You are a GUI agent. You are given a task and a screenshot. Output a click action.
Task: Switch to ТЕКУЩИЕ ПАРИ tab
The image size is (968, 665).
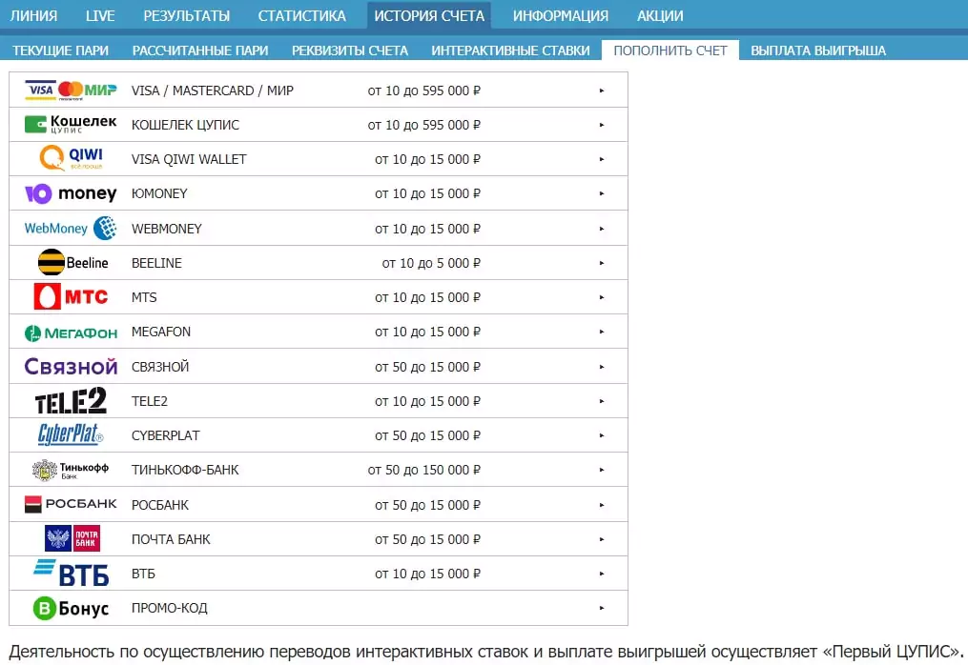[60, 50]
